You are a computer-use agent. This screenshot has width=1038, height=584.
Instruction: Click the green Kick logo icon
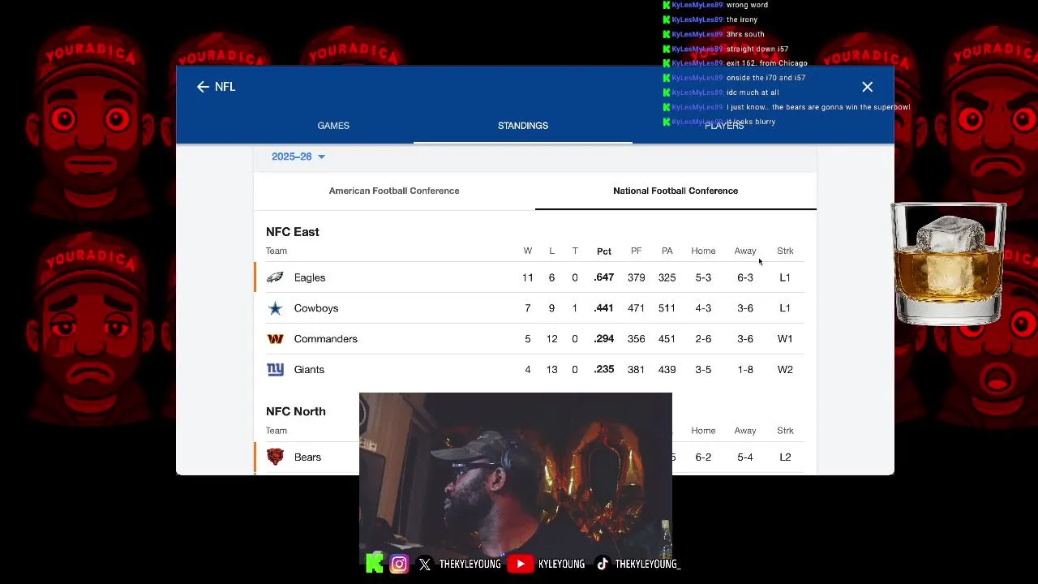click(x=375, y=563)
